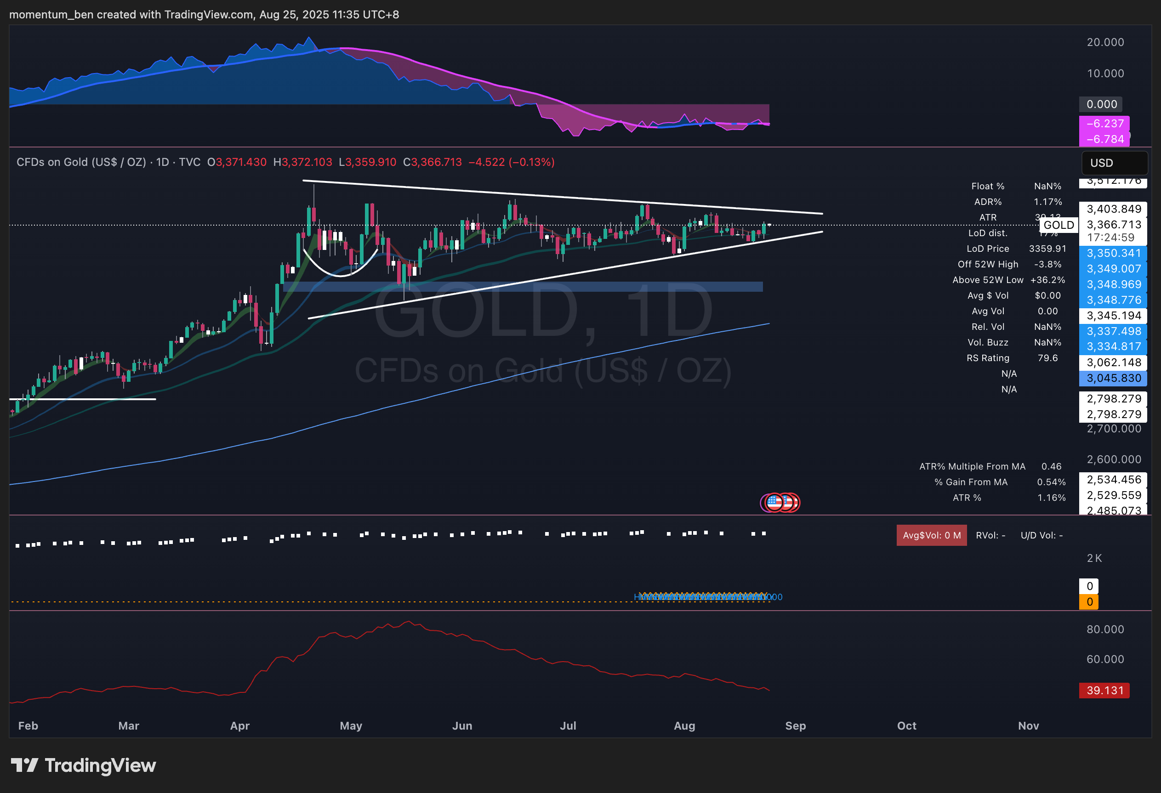
Task: Click the red 39.131 indicator value label
Action: pyautogui.click(x=1104, y=691)
